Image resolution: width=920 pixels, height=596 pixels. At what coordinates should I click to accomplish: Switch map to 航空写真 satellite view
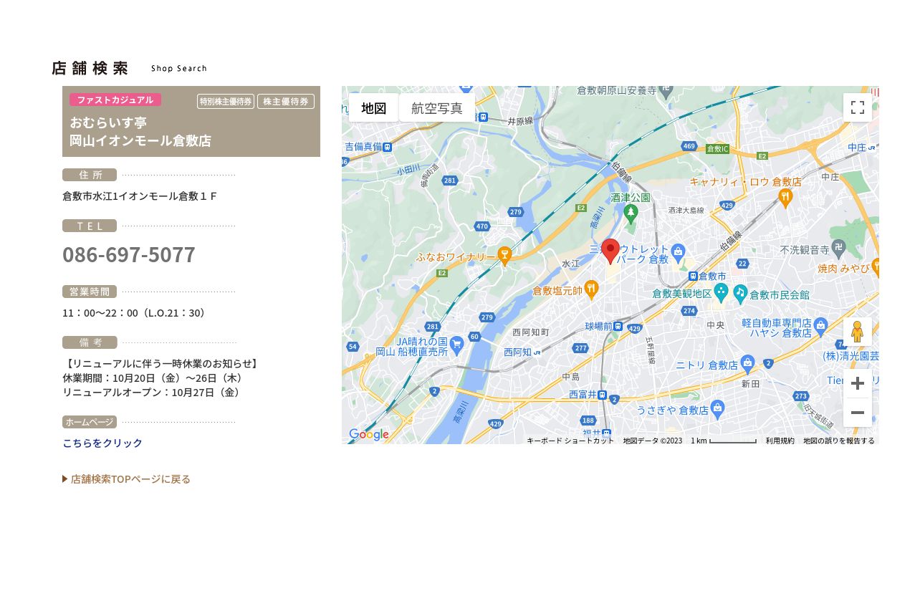pyautogui.click(x=437, y=108)
